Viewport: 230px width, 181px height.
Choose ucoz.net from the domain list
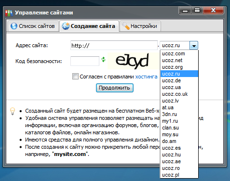(179, 60)
